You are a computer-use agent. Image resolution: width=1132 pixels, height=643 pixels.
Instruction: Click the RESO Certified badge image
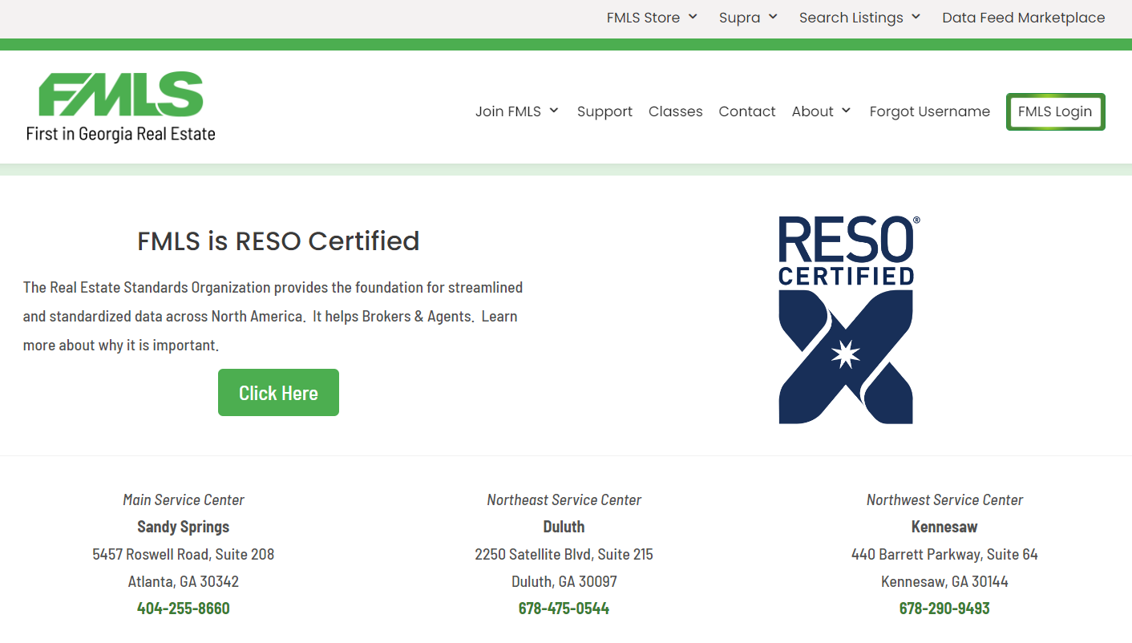pyautogui.click(x=848, y=319)
